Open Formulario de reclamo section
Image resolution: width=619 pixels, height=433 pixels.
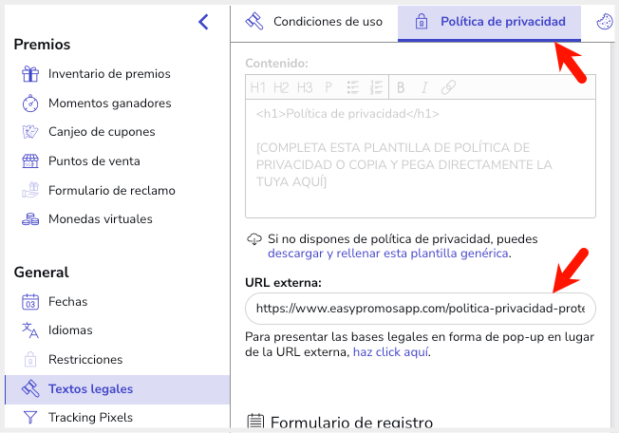tap(111, 190)
